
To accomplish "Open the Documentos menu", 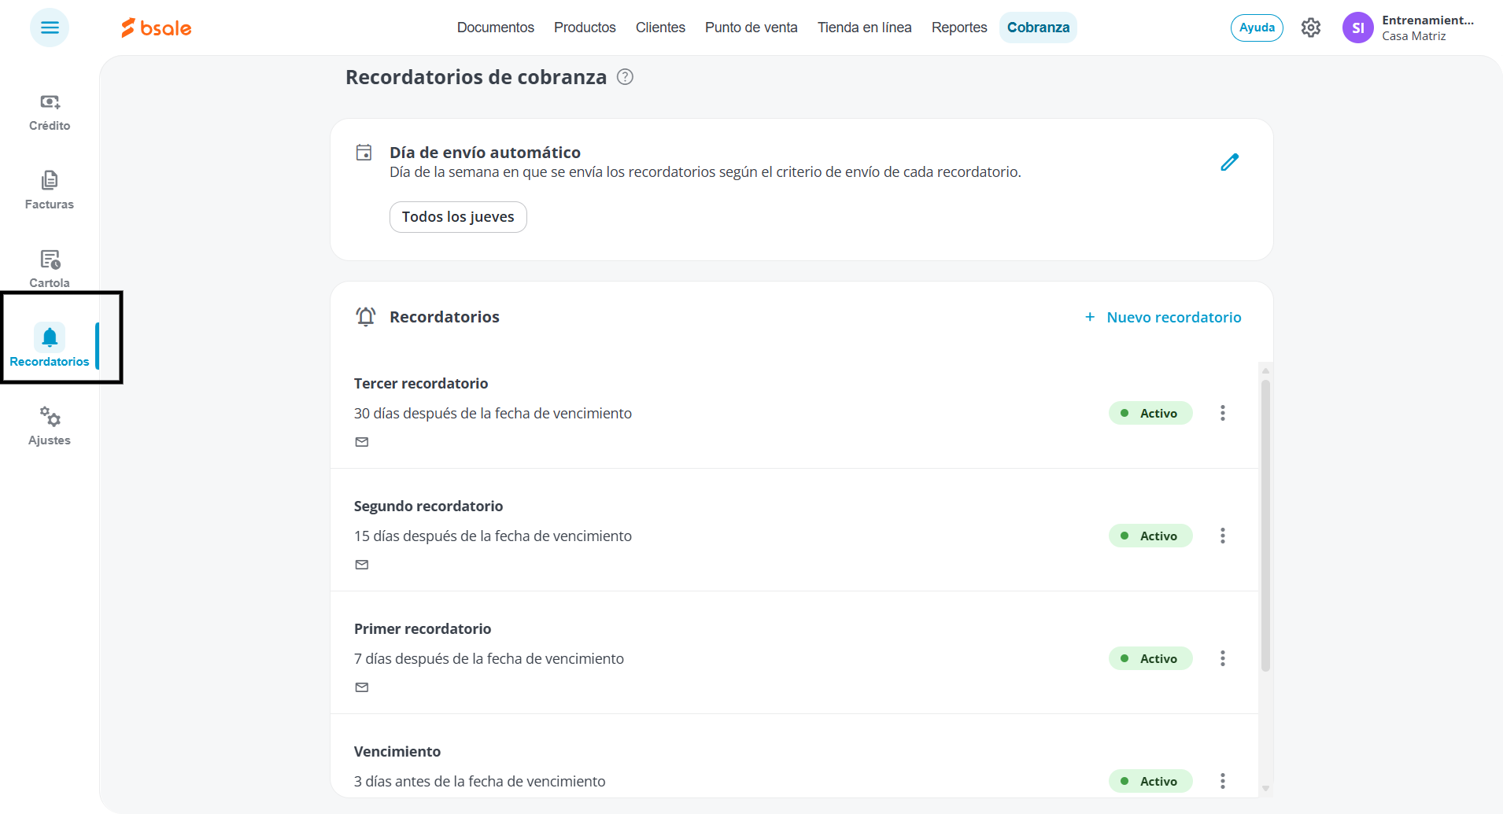I will 496,28.
